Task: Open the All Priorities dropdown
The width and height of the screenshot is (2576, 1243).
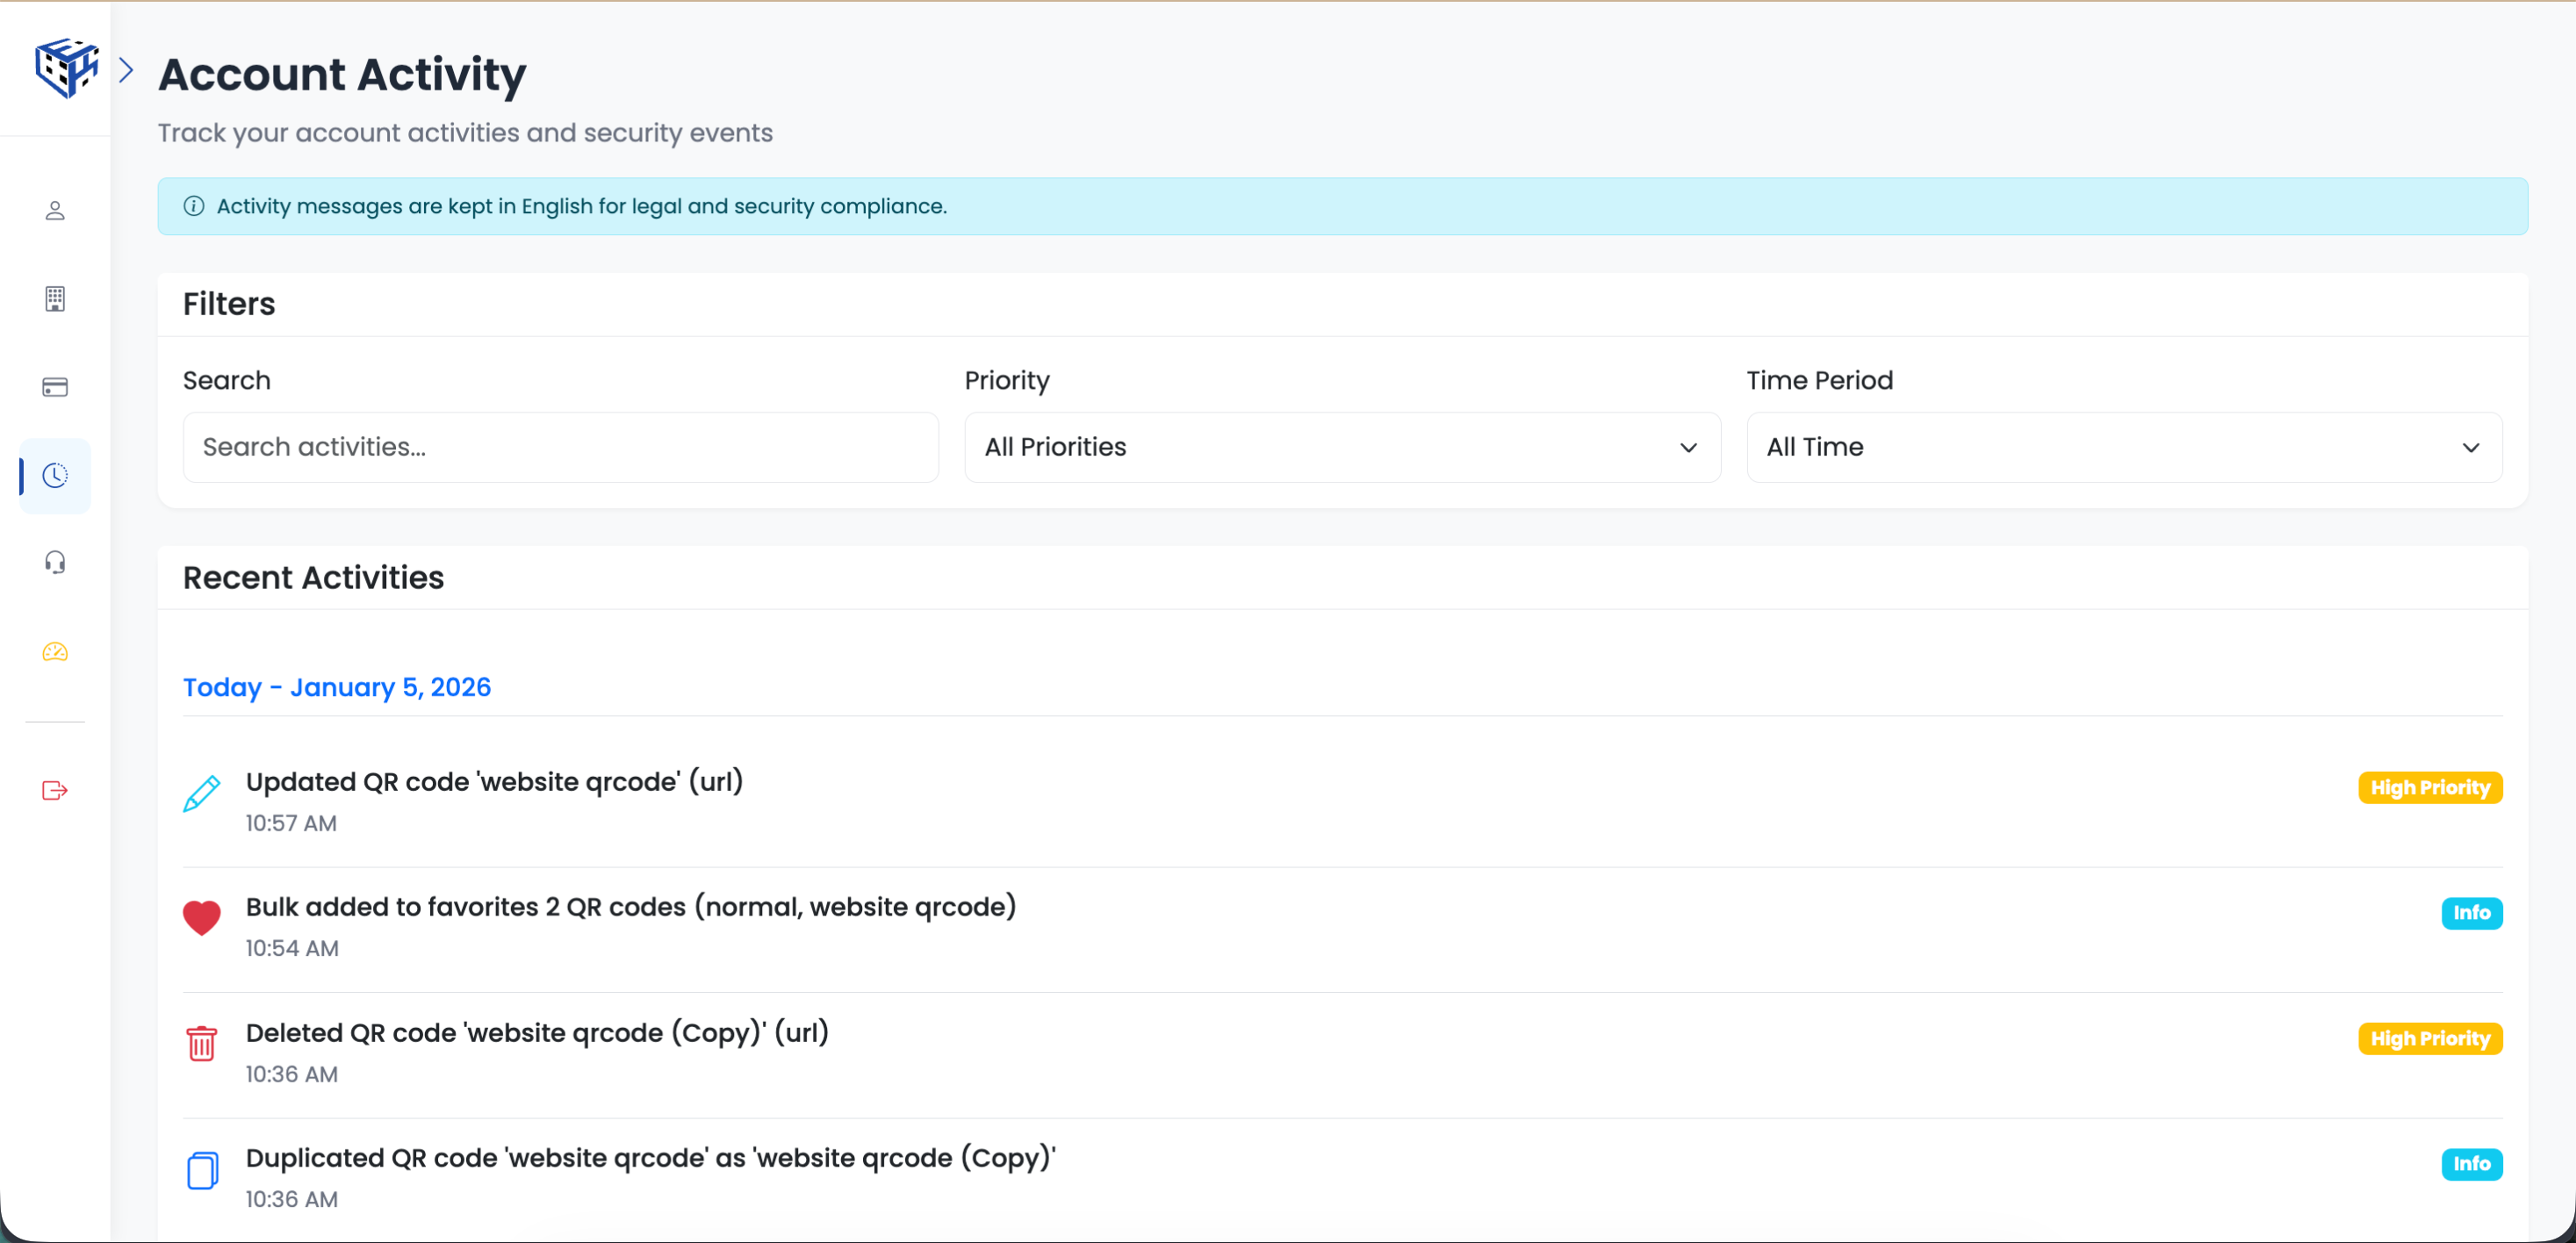Action: [1341, 447]
